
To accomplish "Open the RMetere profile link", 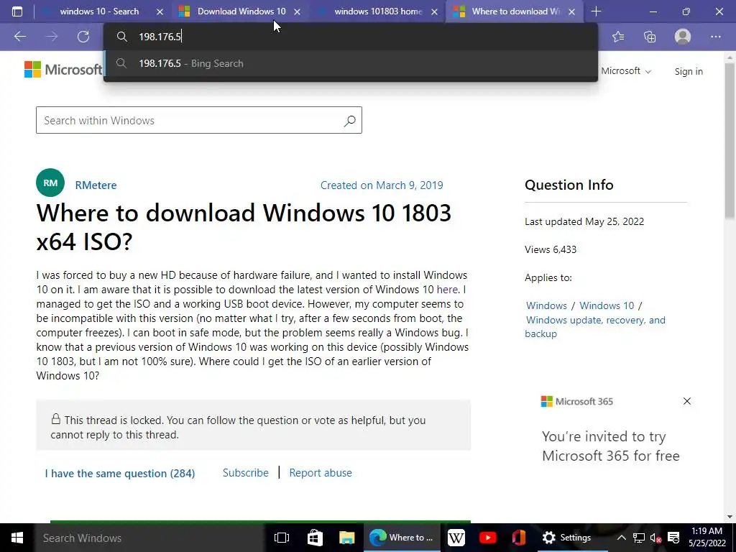I will [x=96, y=185].
